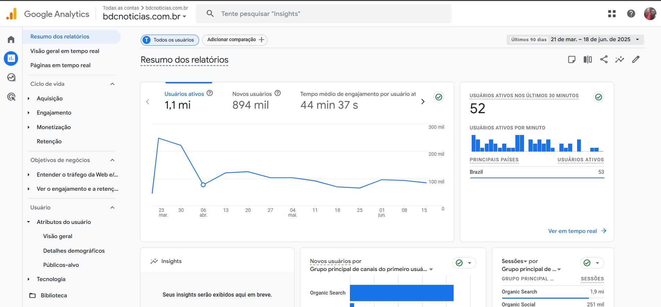This screenshot has width=661, height=307.
Task: Click the share report icon
Action: pyautogui.click(x=604, y=60)
